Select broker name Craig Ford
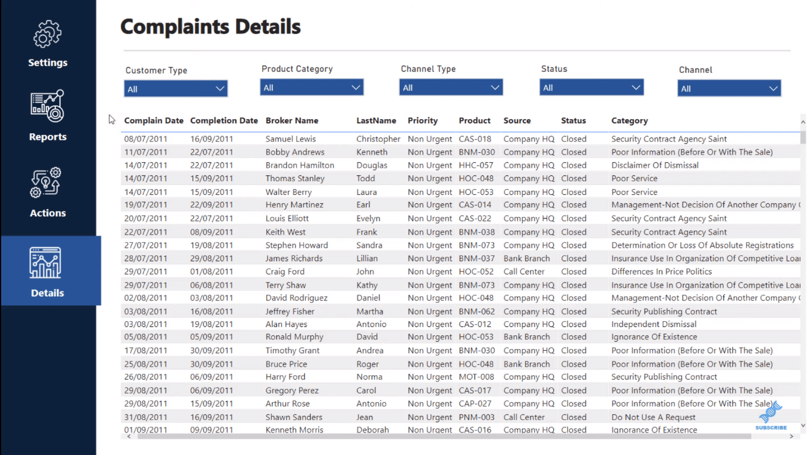 [x=285, y=271]
